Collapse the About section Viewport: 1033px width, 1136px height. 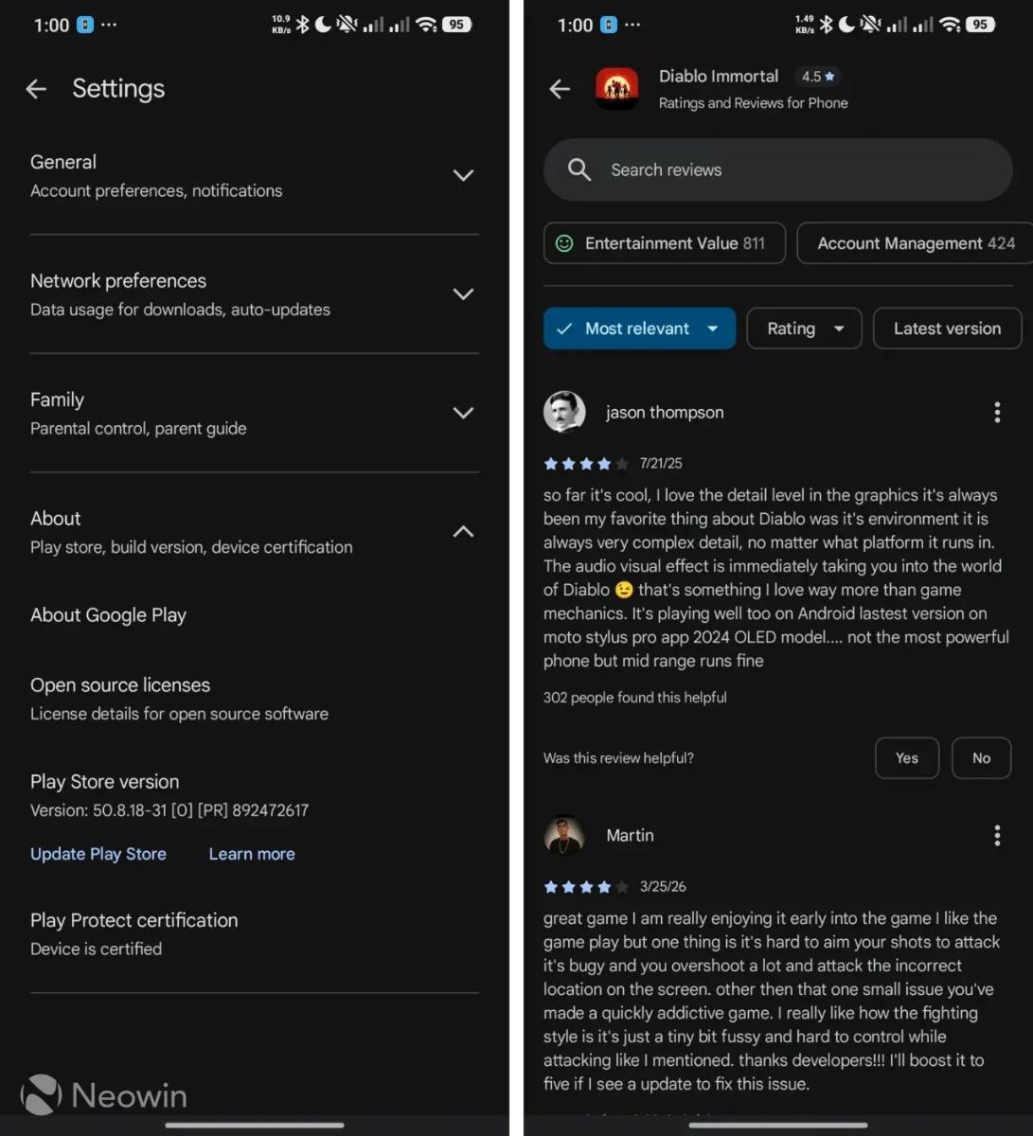463,532
